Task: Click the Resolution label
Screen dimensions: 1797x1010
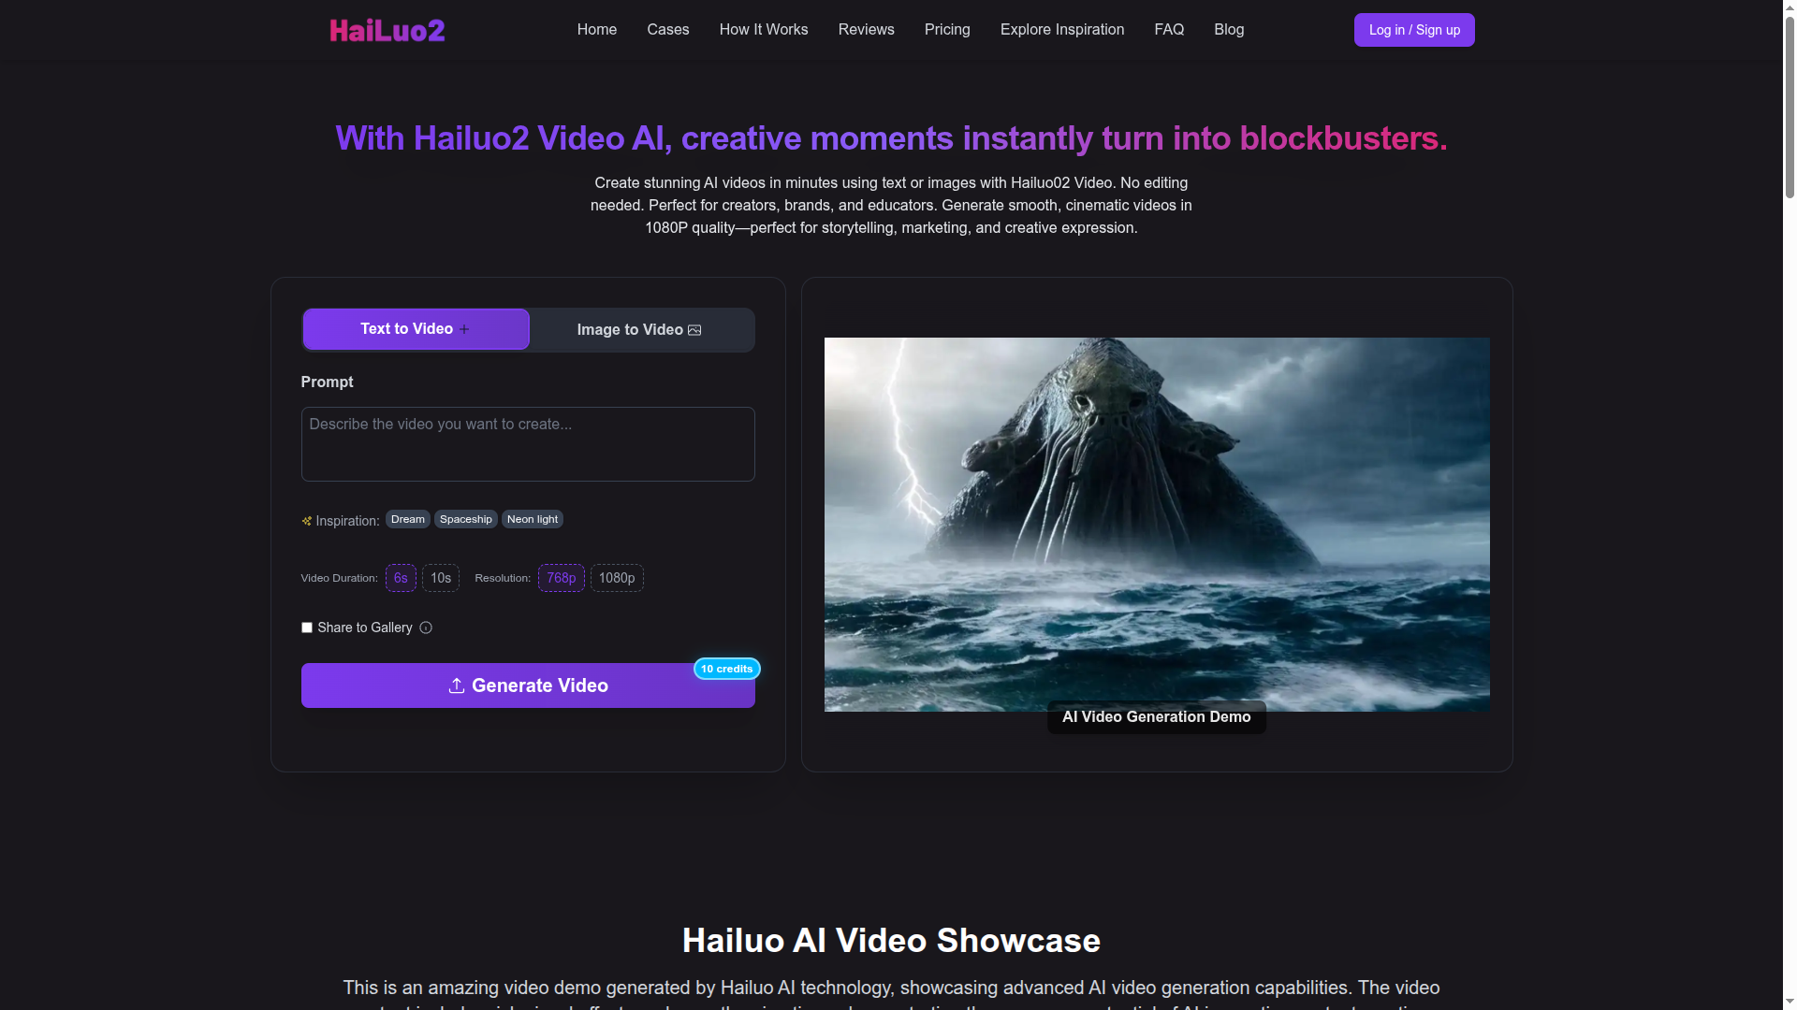Action: (503, 578)
